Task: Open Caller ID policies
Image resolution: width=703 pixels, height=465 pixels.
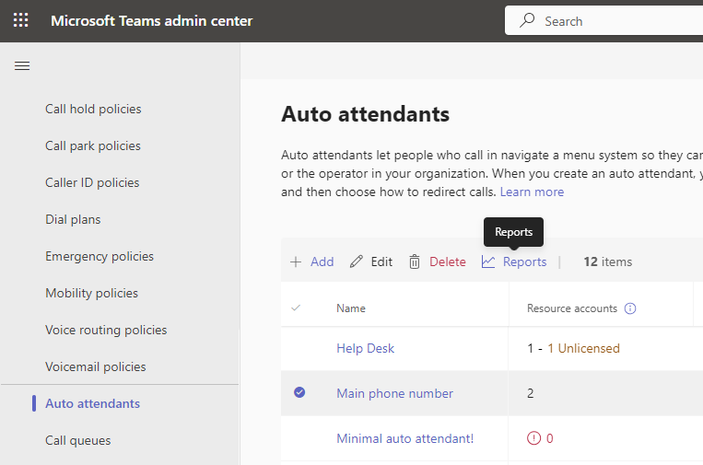Action: (x=92, y=182)
